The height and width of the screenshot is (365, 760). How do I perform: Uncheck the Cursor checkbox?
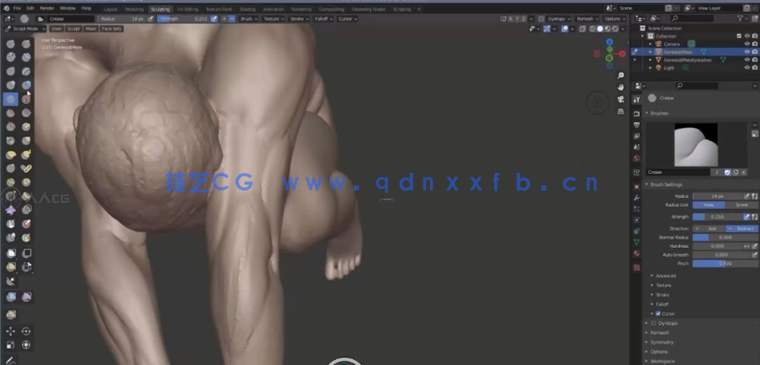(658, 313)
